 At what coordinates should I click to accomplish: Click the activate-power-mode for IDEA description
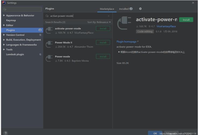point(134,47)
